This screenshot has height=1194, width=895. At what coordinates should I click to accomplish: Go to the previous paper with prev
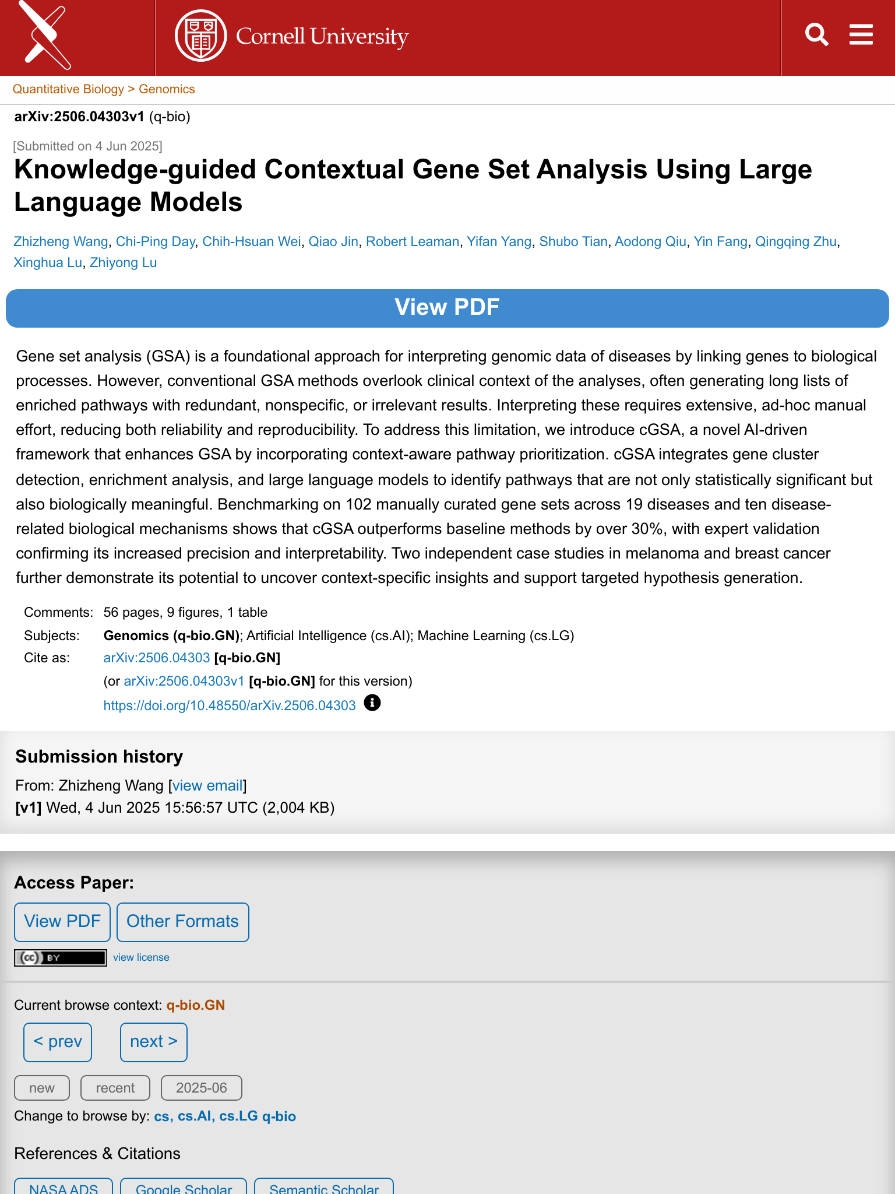pos(58,1042)
